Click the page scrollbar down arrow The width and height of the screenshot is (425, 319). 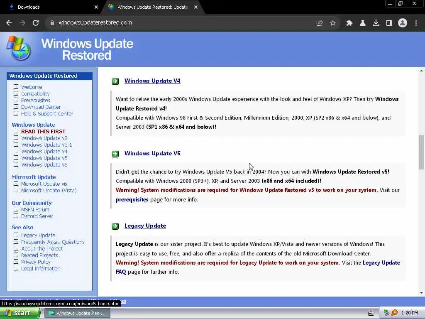(421, 293)
